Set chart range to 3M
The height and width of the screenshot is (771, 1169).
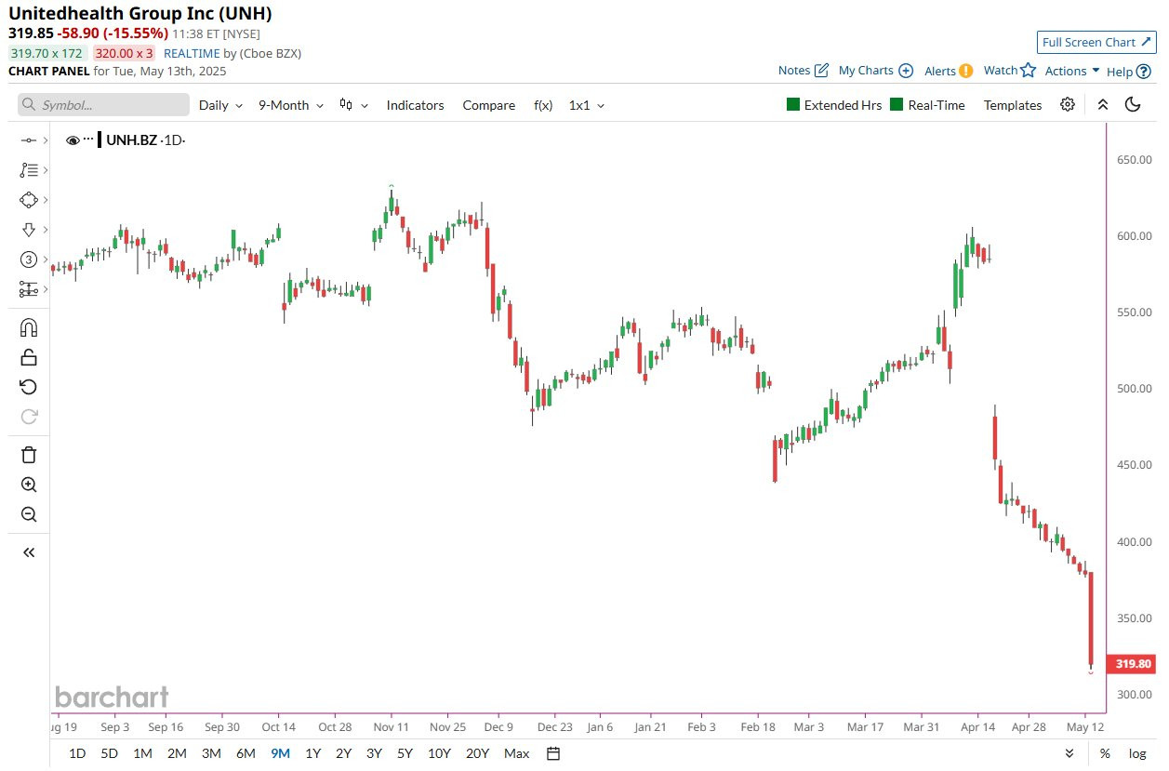point(211,753)
